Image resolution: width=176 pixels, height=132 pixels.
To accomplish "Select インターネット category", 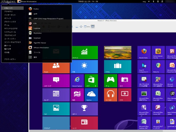I will coord(10,15).
